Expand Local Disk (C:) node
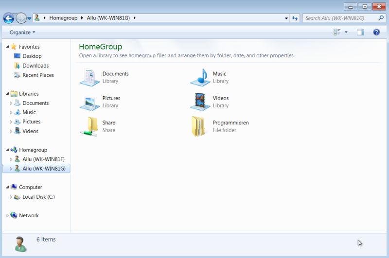Viewport: 389px width, 258px height. pyautogui.click(x=11, y=197)
